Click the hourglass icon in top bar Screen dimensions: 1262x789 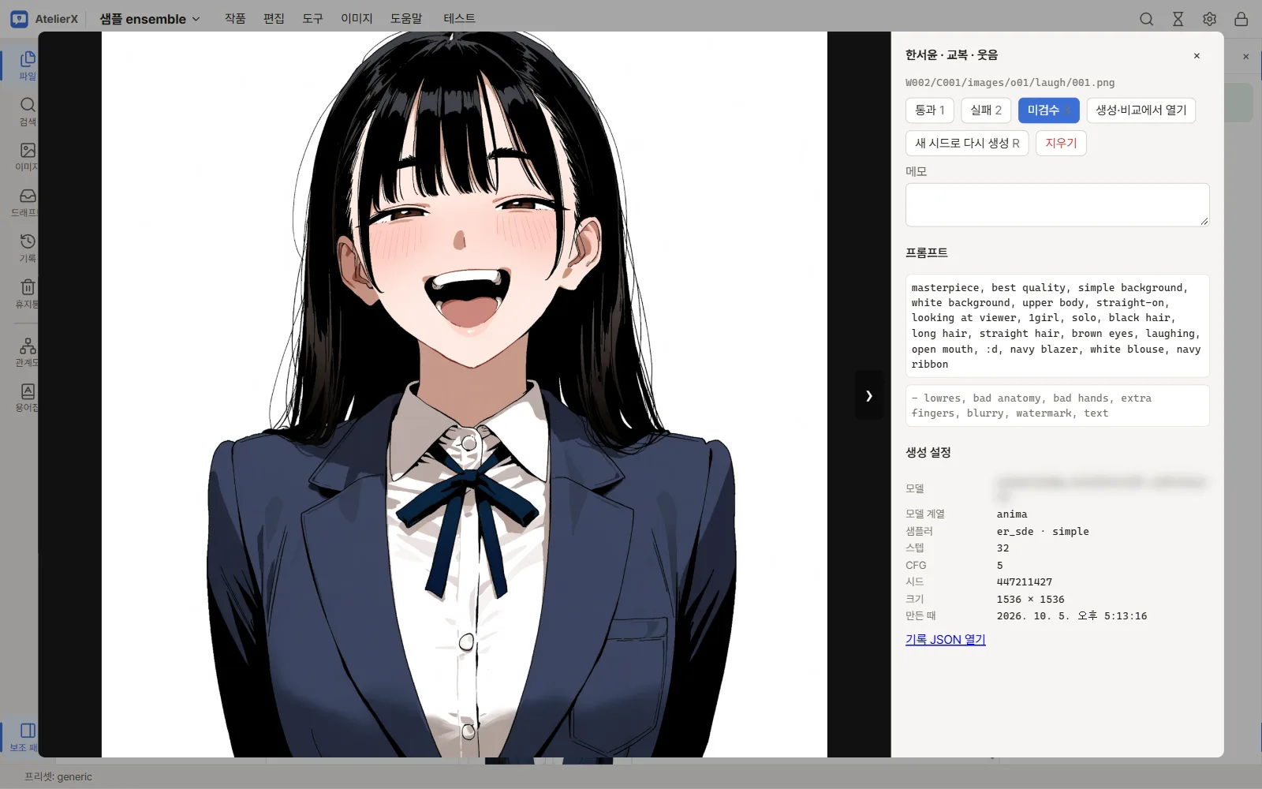click(x=1178, y=19)
